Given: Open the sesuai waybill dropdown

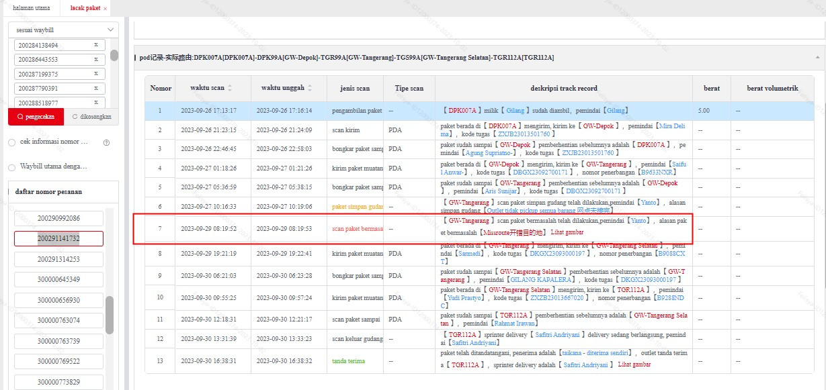Looking at the screenshot, I should [x=63, y=30].
